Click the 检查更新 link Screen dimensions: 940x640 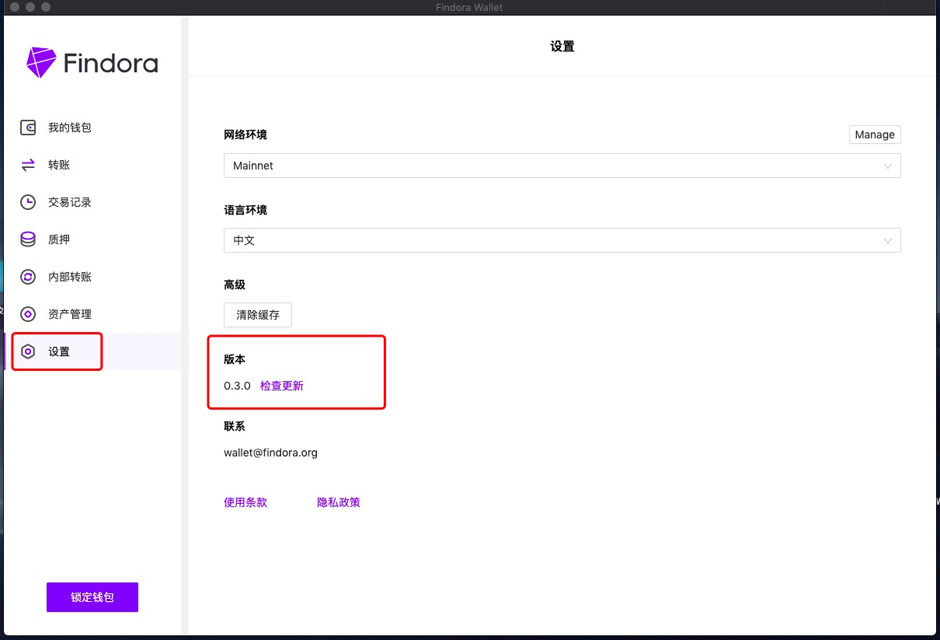282,386
